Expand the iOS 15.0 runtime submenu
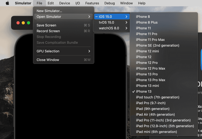 tap(112, 17)
